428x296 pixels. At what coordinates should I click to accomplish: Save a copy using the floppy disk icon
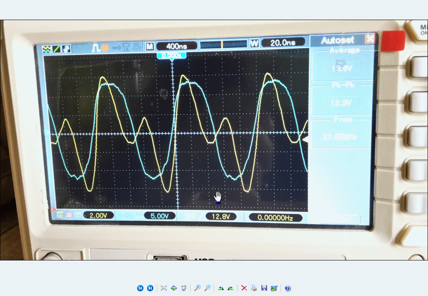[x=264, y=288]
